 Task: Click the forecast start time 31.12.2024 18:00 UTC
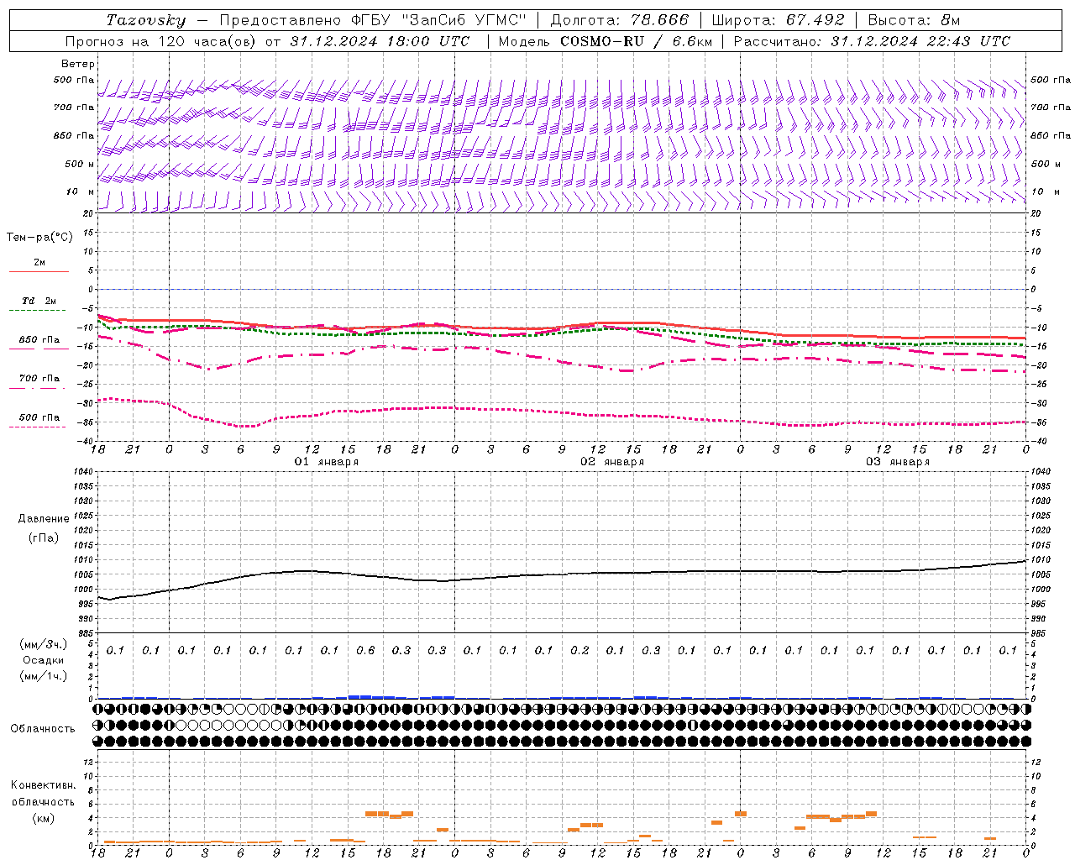380,41
